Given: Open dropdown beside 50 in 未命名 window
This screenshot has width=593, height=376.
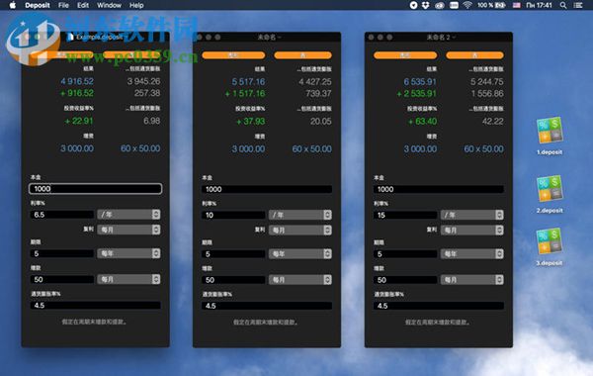Looking at the screenshot, I should pyautogui.click(x=300, y=279).
